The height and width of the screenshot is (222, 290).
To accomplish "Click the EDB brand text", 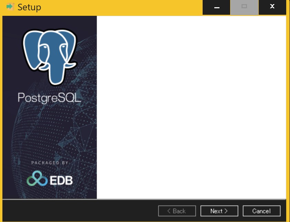I will click(x=61, y=180).
